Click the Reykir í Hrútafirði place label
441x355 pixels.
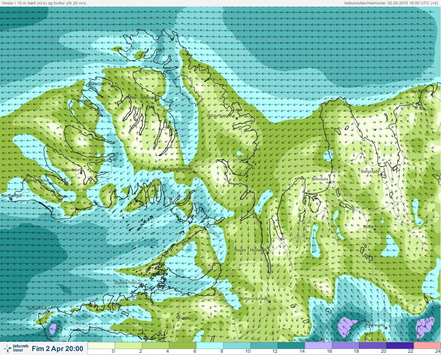tap(250, 250)
